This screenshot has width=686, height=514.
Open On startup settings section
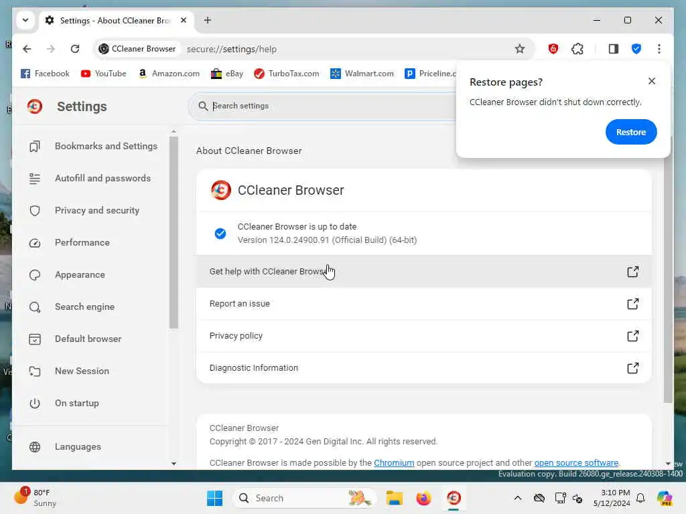click(92, 403)
